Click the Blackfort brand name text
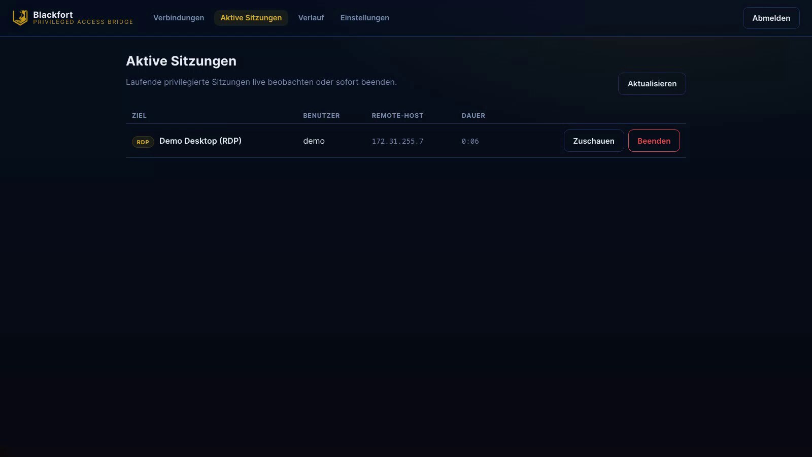Image resolution: width=812 pixels, height=457 pixels. tap(53, 15)
